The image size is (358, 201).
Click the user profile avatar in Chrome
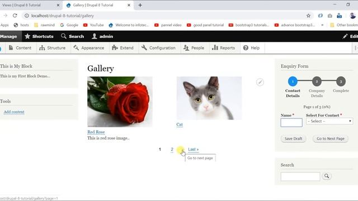pyautogui.click(x=352, y=16)
